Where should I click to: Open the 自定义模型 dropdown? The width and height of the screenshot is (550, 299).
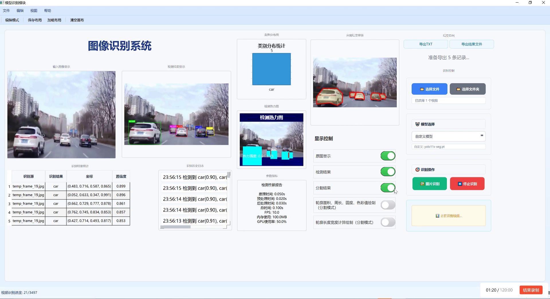[x=482, y=136]
